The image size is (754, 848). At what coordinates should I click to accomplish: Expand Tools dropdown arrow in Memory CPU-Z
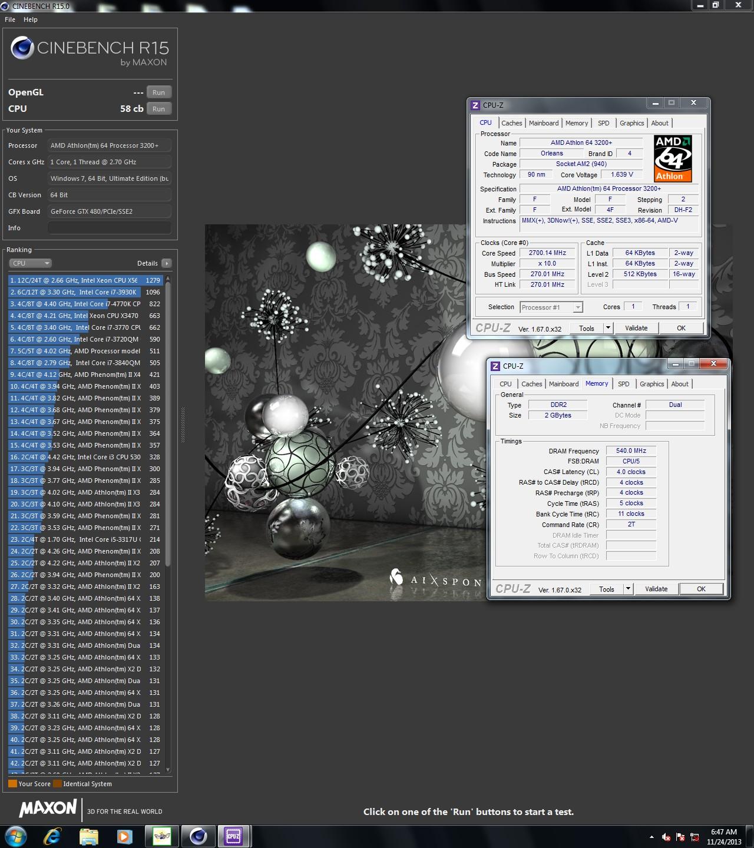coord(629,589)
